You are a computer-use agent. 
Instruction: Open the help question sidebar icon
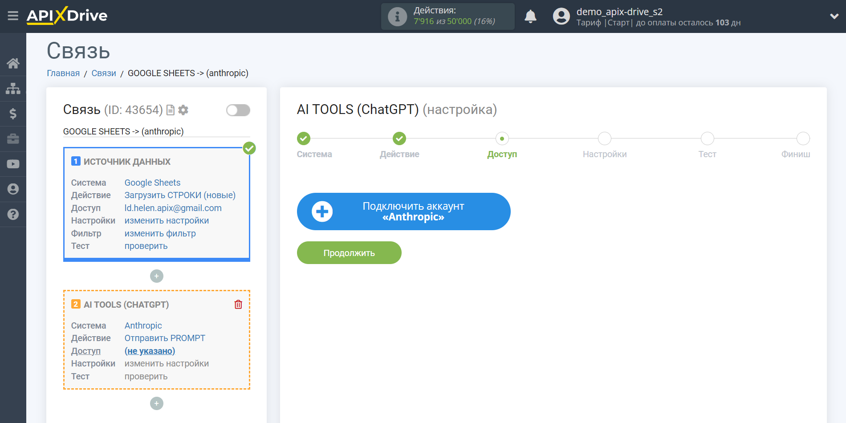tap(13, 214)
